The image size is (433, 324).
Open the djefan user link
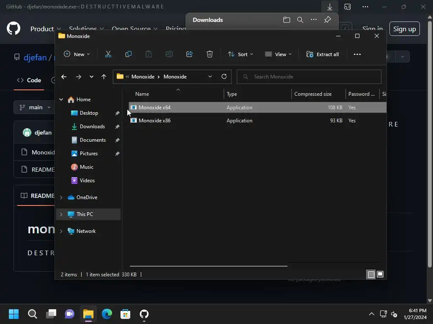coord(35,57)
